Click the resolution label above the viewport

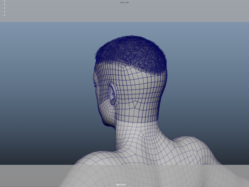click(125, 3)
